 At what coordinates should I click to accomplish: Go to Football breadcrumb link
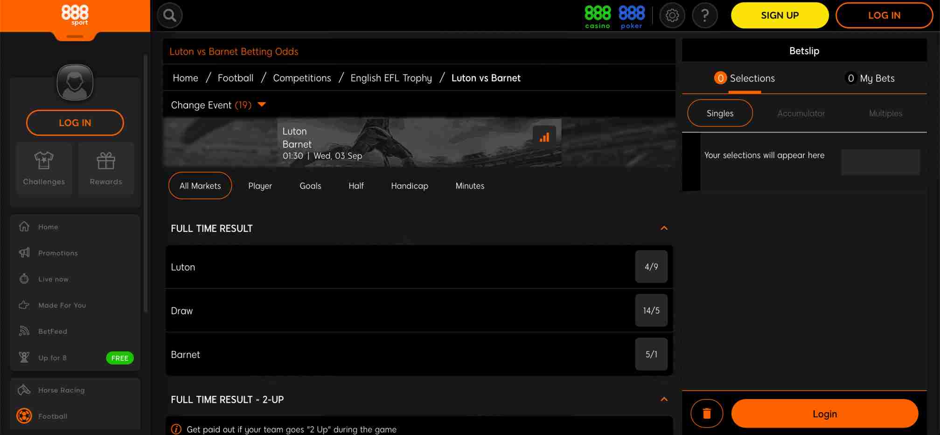(x=236, y=78)
